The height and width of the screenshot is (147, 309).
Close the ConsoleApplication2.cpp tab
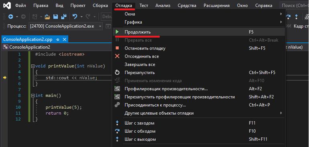click(65, 40)
